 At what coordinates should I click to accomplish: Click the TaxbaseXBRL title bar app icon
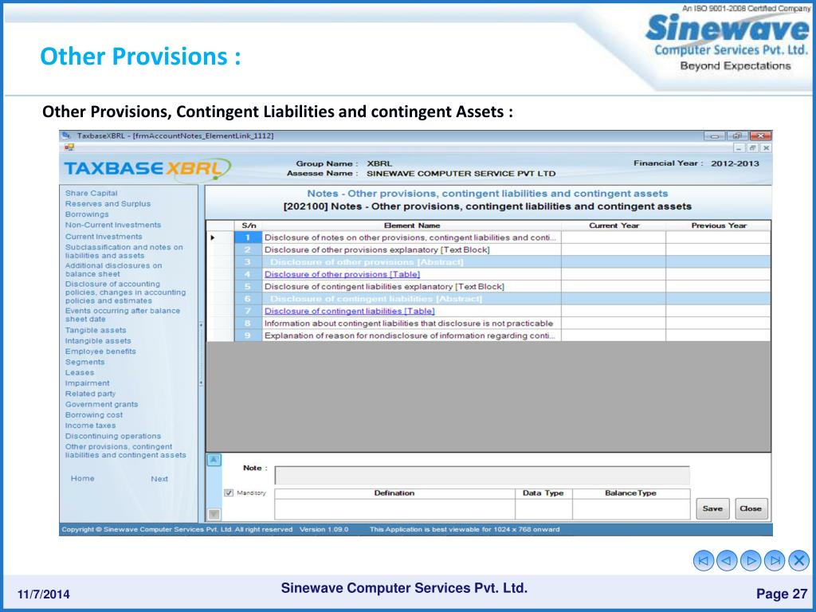67,135
